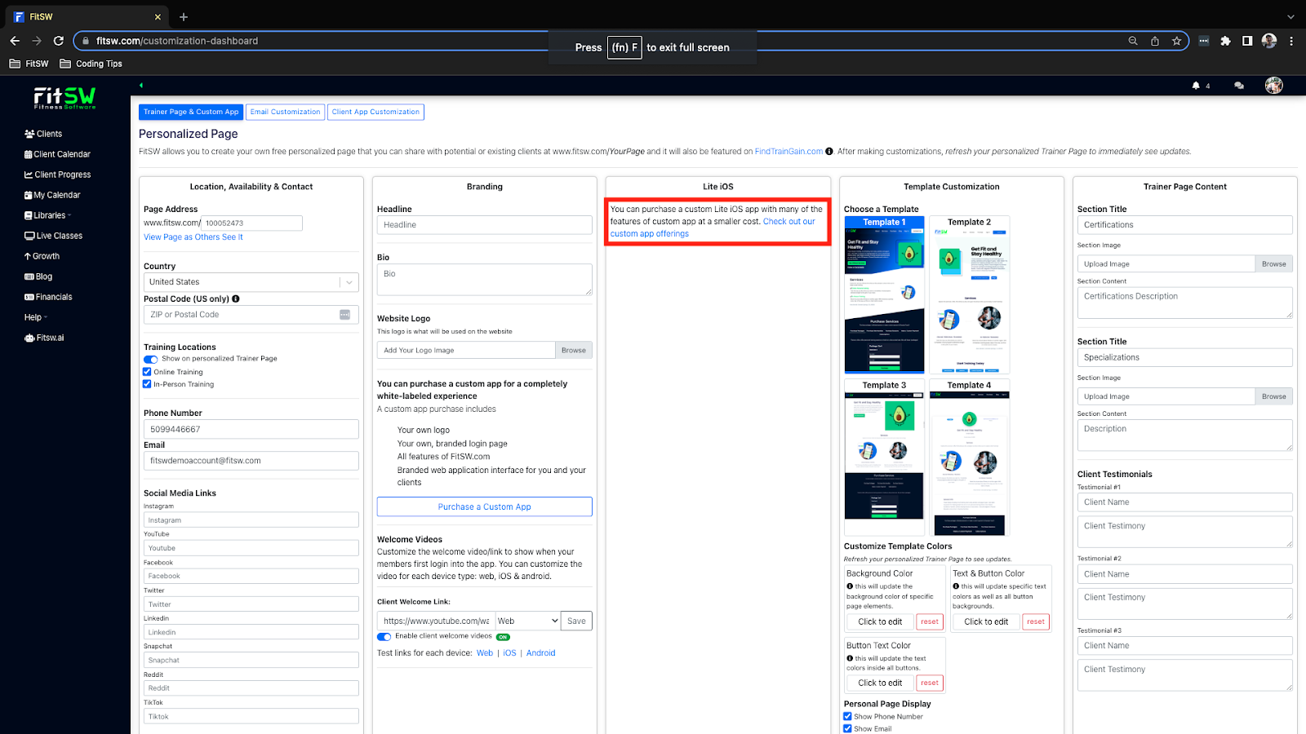Image resolution: width=1306 pixels, height=734 pixels.
Task: Open the browser Extensions puzzle icon
Action: tap(1225, 41)
